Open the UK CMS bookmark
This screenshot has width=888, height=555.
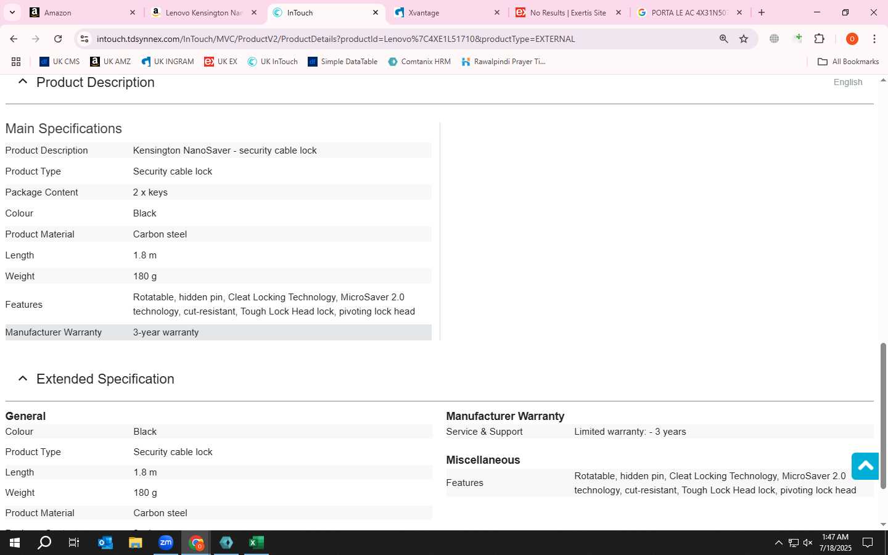tap(60, 62)
